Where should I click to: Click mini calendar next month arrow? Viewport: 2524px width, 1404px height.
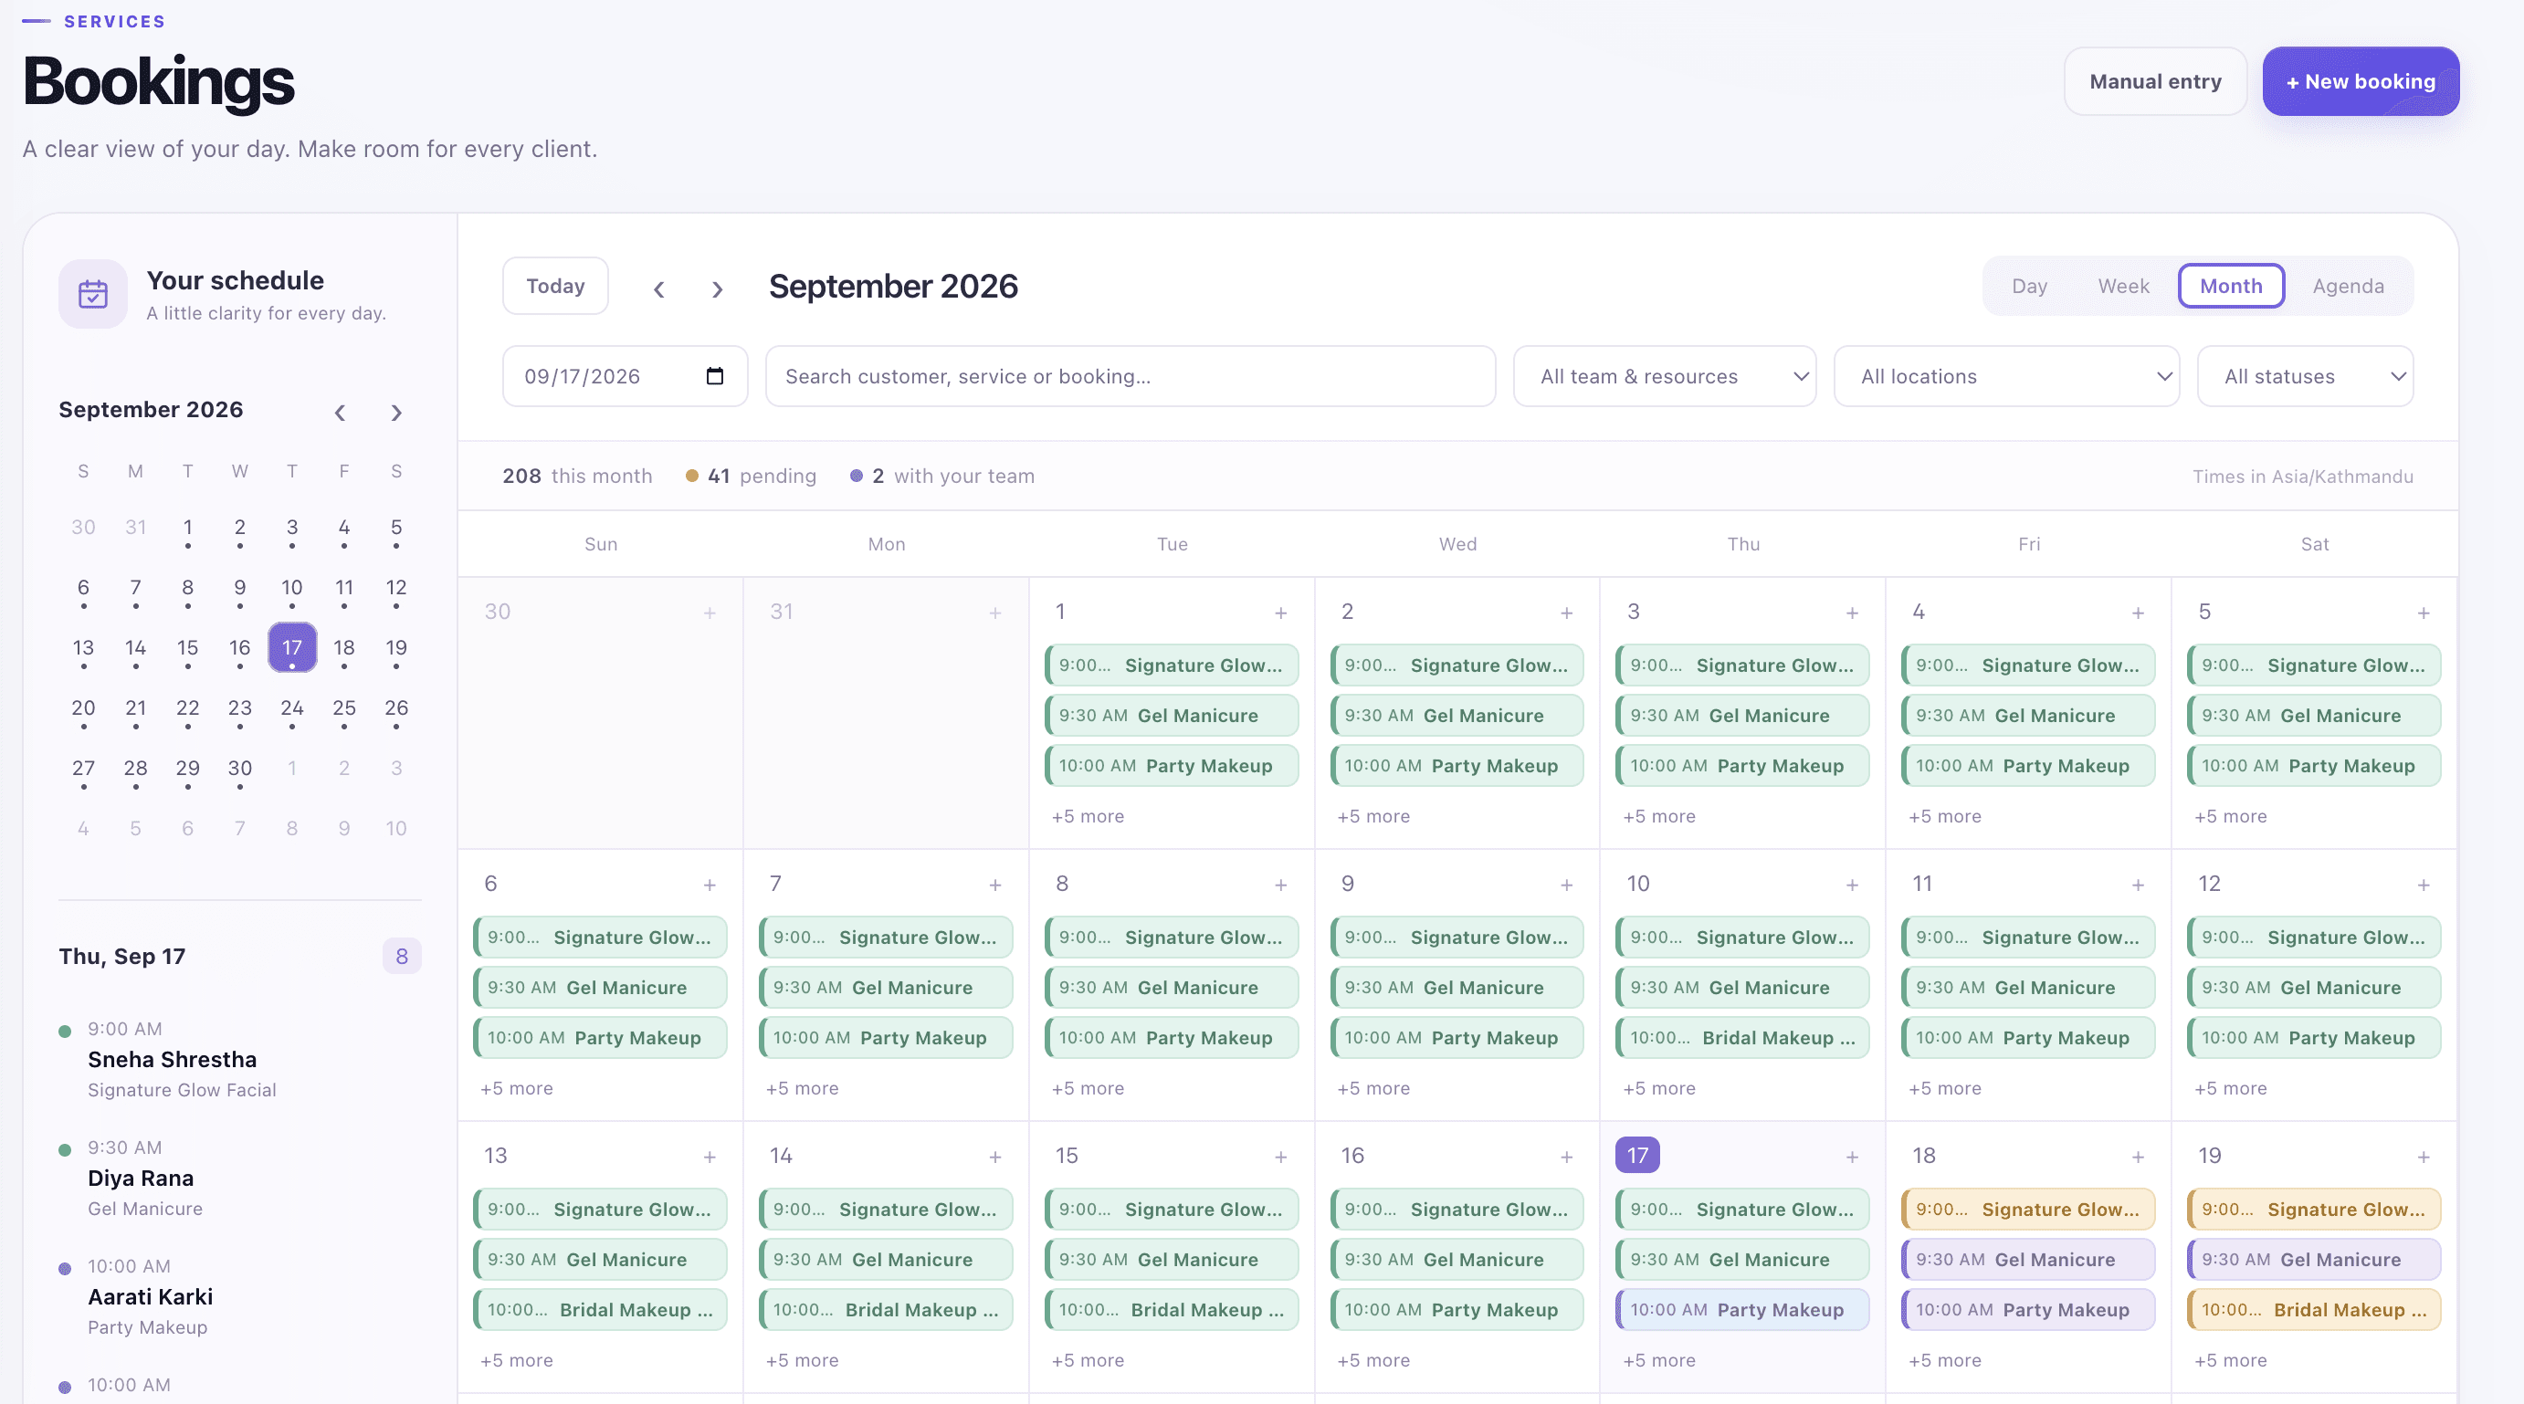click(395, 413)
